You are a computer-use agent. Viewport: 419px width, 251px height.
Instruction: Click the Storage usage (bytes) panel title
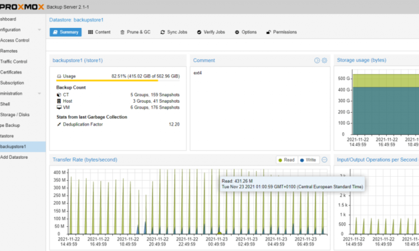click(362, 60)
